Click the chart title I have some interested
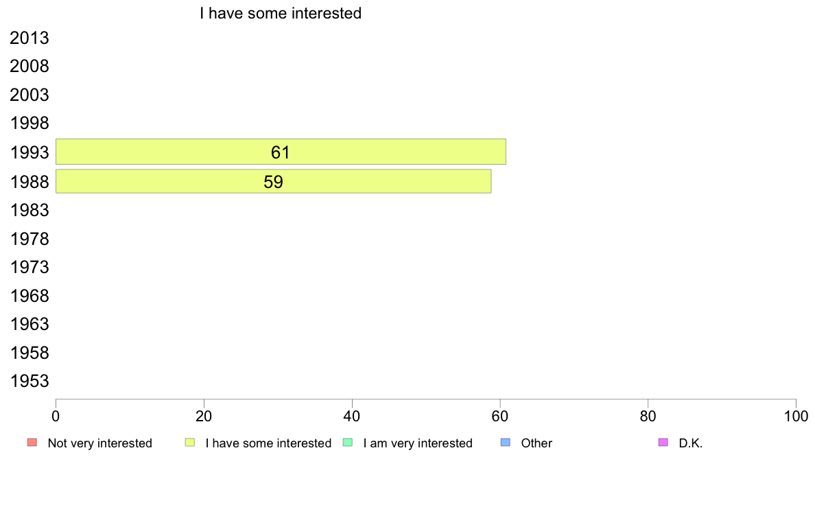 click(x=281, y=13)
